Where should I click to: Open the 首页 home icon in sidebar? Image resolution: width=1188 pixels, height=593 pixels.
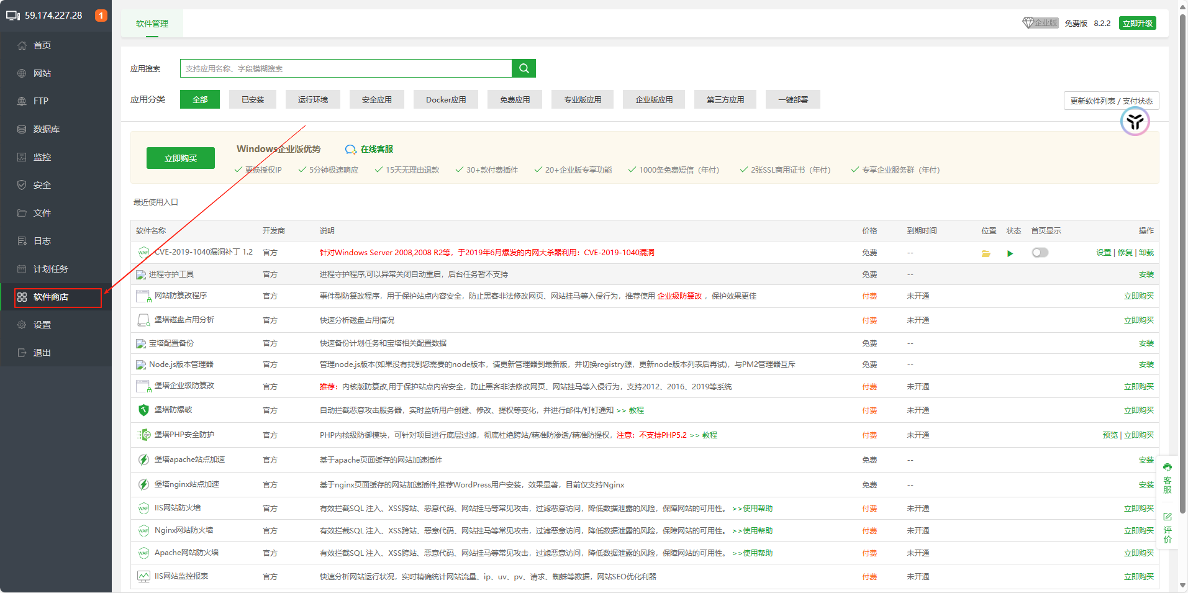[x=22, y=45]
